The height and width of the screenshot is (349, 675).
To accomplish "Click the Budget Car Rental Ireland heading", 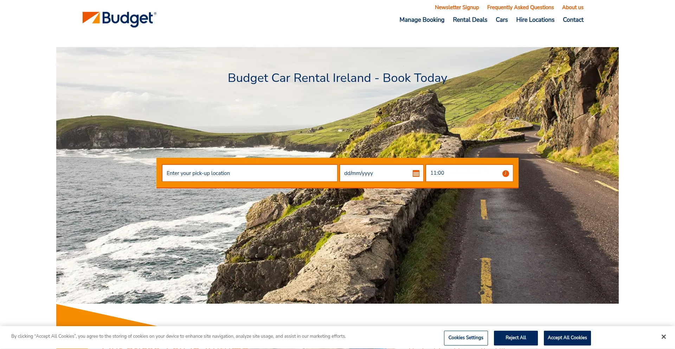I will [337, 78].
